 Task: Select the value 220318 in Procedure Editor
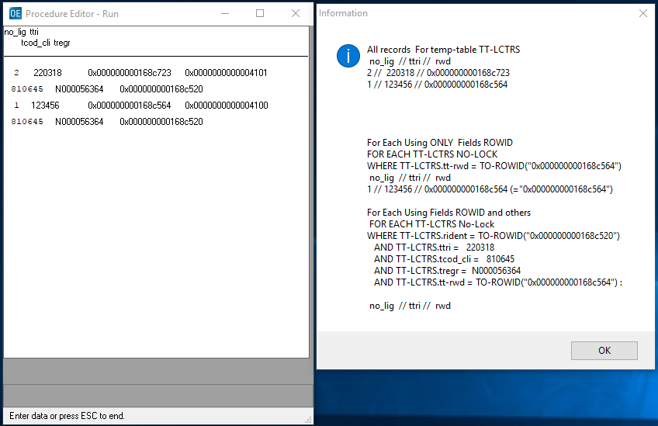47,73
